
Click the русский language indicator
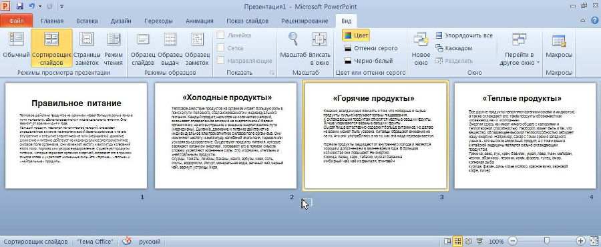[x=150, y=242]
